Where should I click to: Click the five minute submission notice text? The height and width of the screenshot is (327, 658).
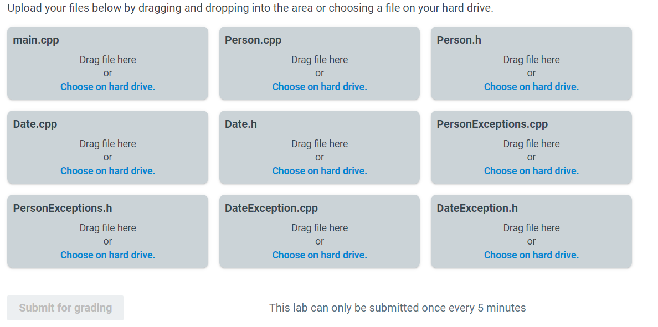(x=398, y=308)
